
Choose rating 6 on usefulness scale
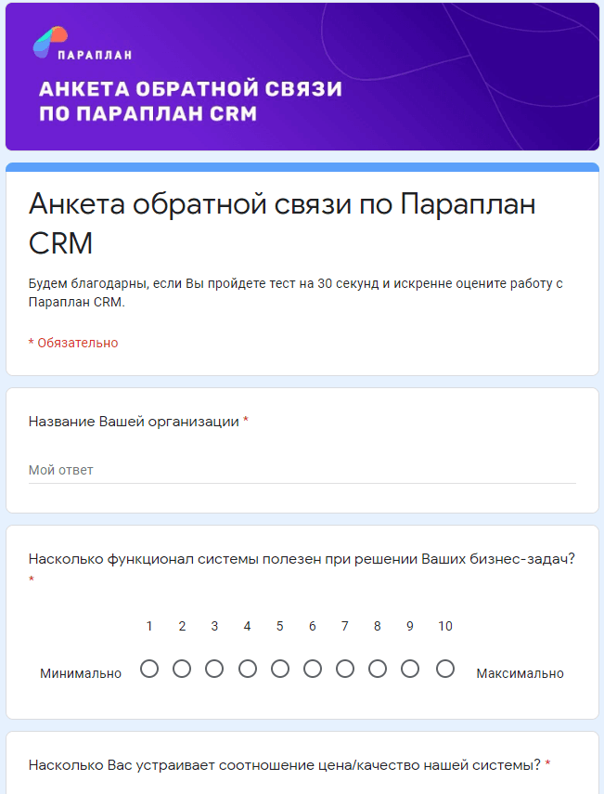312,669
